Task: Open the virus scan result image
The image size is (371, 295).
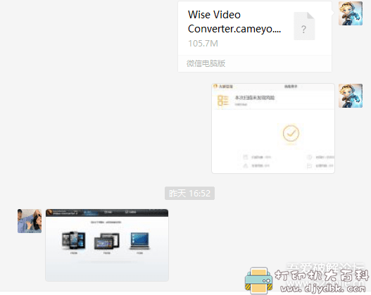Action: tap(273, 128)
